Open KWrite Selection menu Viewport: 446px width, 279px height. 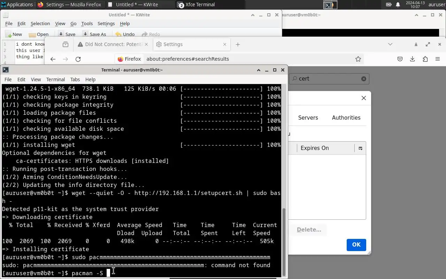coord(40,23)
